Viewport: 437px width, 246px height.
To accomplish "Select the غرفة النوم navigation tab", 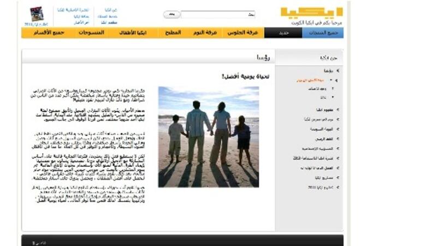I will pyautogui.click(x=205, y=33).
